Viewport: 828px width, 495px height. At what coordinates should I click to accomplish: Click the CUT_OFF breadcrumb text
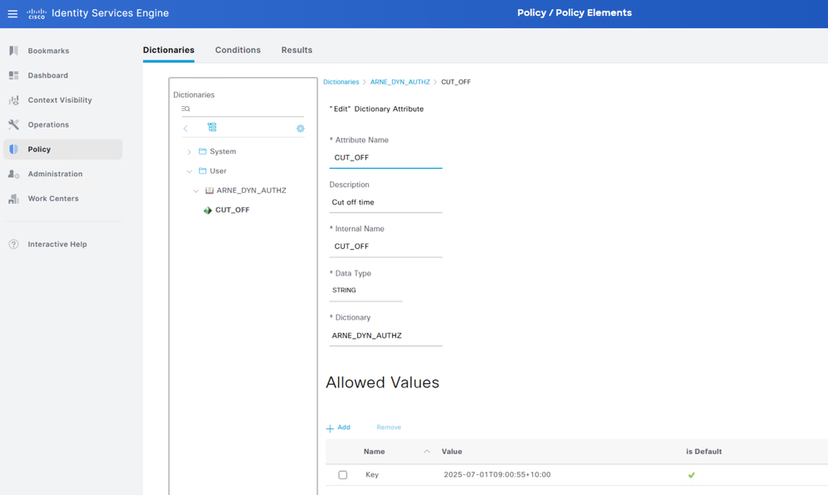pyautogui.click(x=456, y=82)
